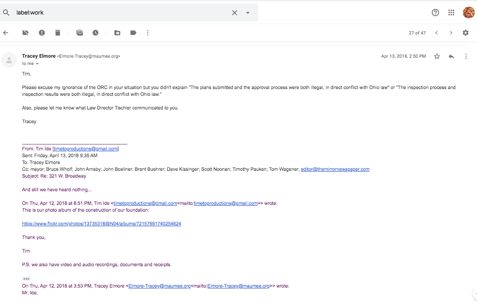This screenshot has height=303, width=477.
Task: Delete this email with the trash icon
Action: 58,33
